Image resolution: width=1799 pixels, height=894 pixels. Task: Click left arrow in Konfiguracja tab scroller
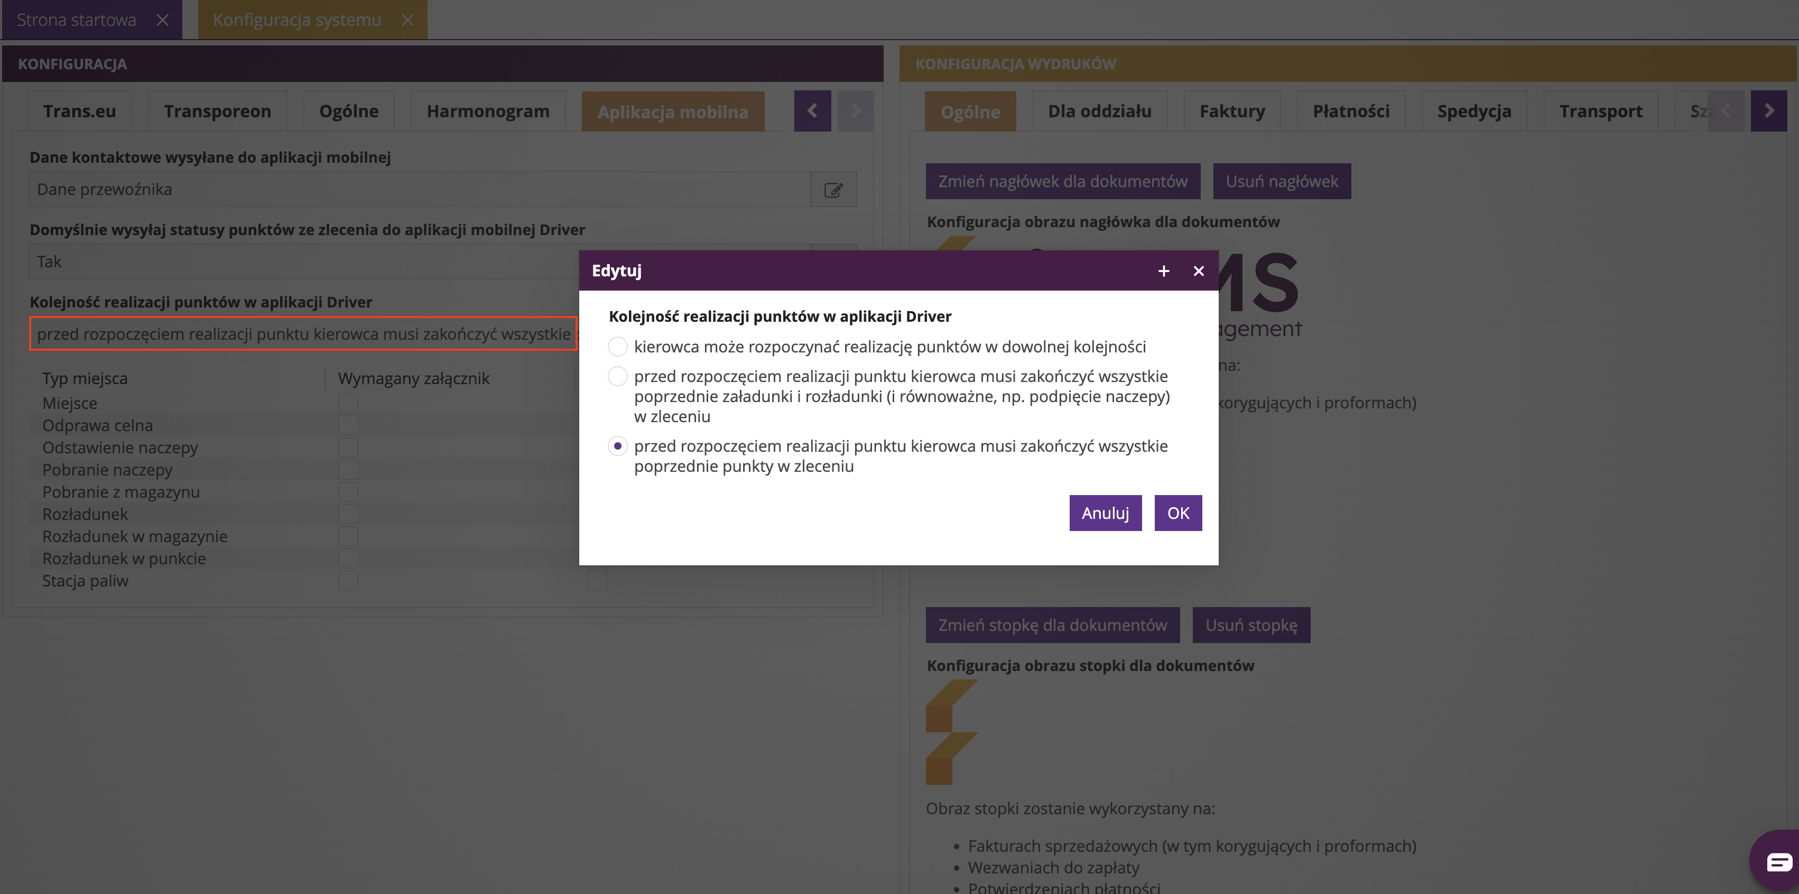coord(812,111)
